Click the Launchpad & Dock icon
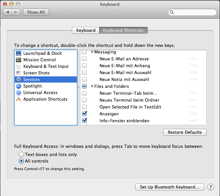The width and height of the screenshot is (220, 196). tap(18, 53)
